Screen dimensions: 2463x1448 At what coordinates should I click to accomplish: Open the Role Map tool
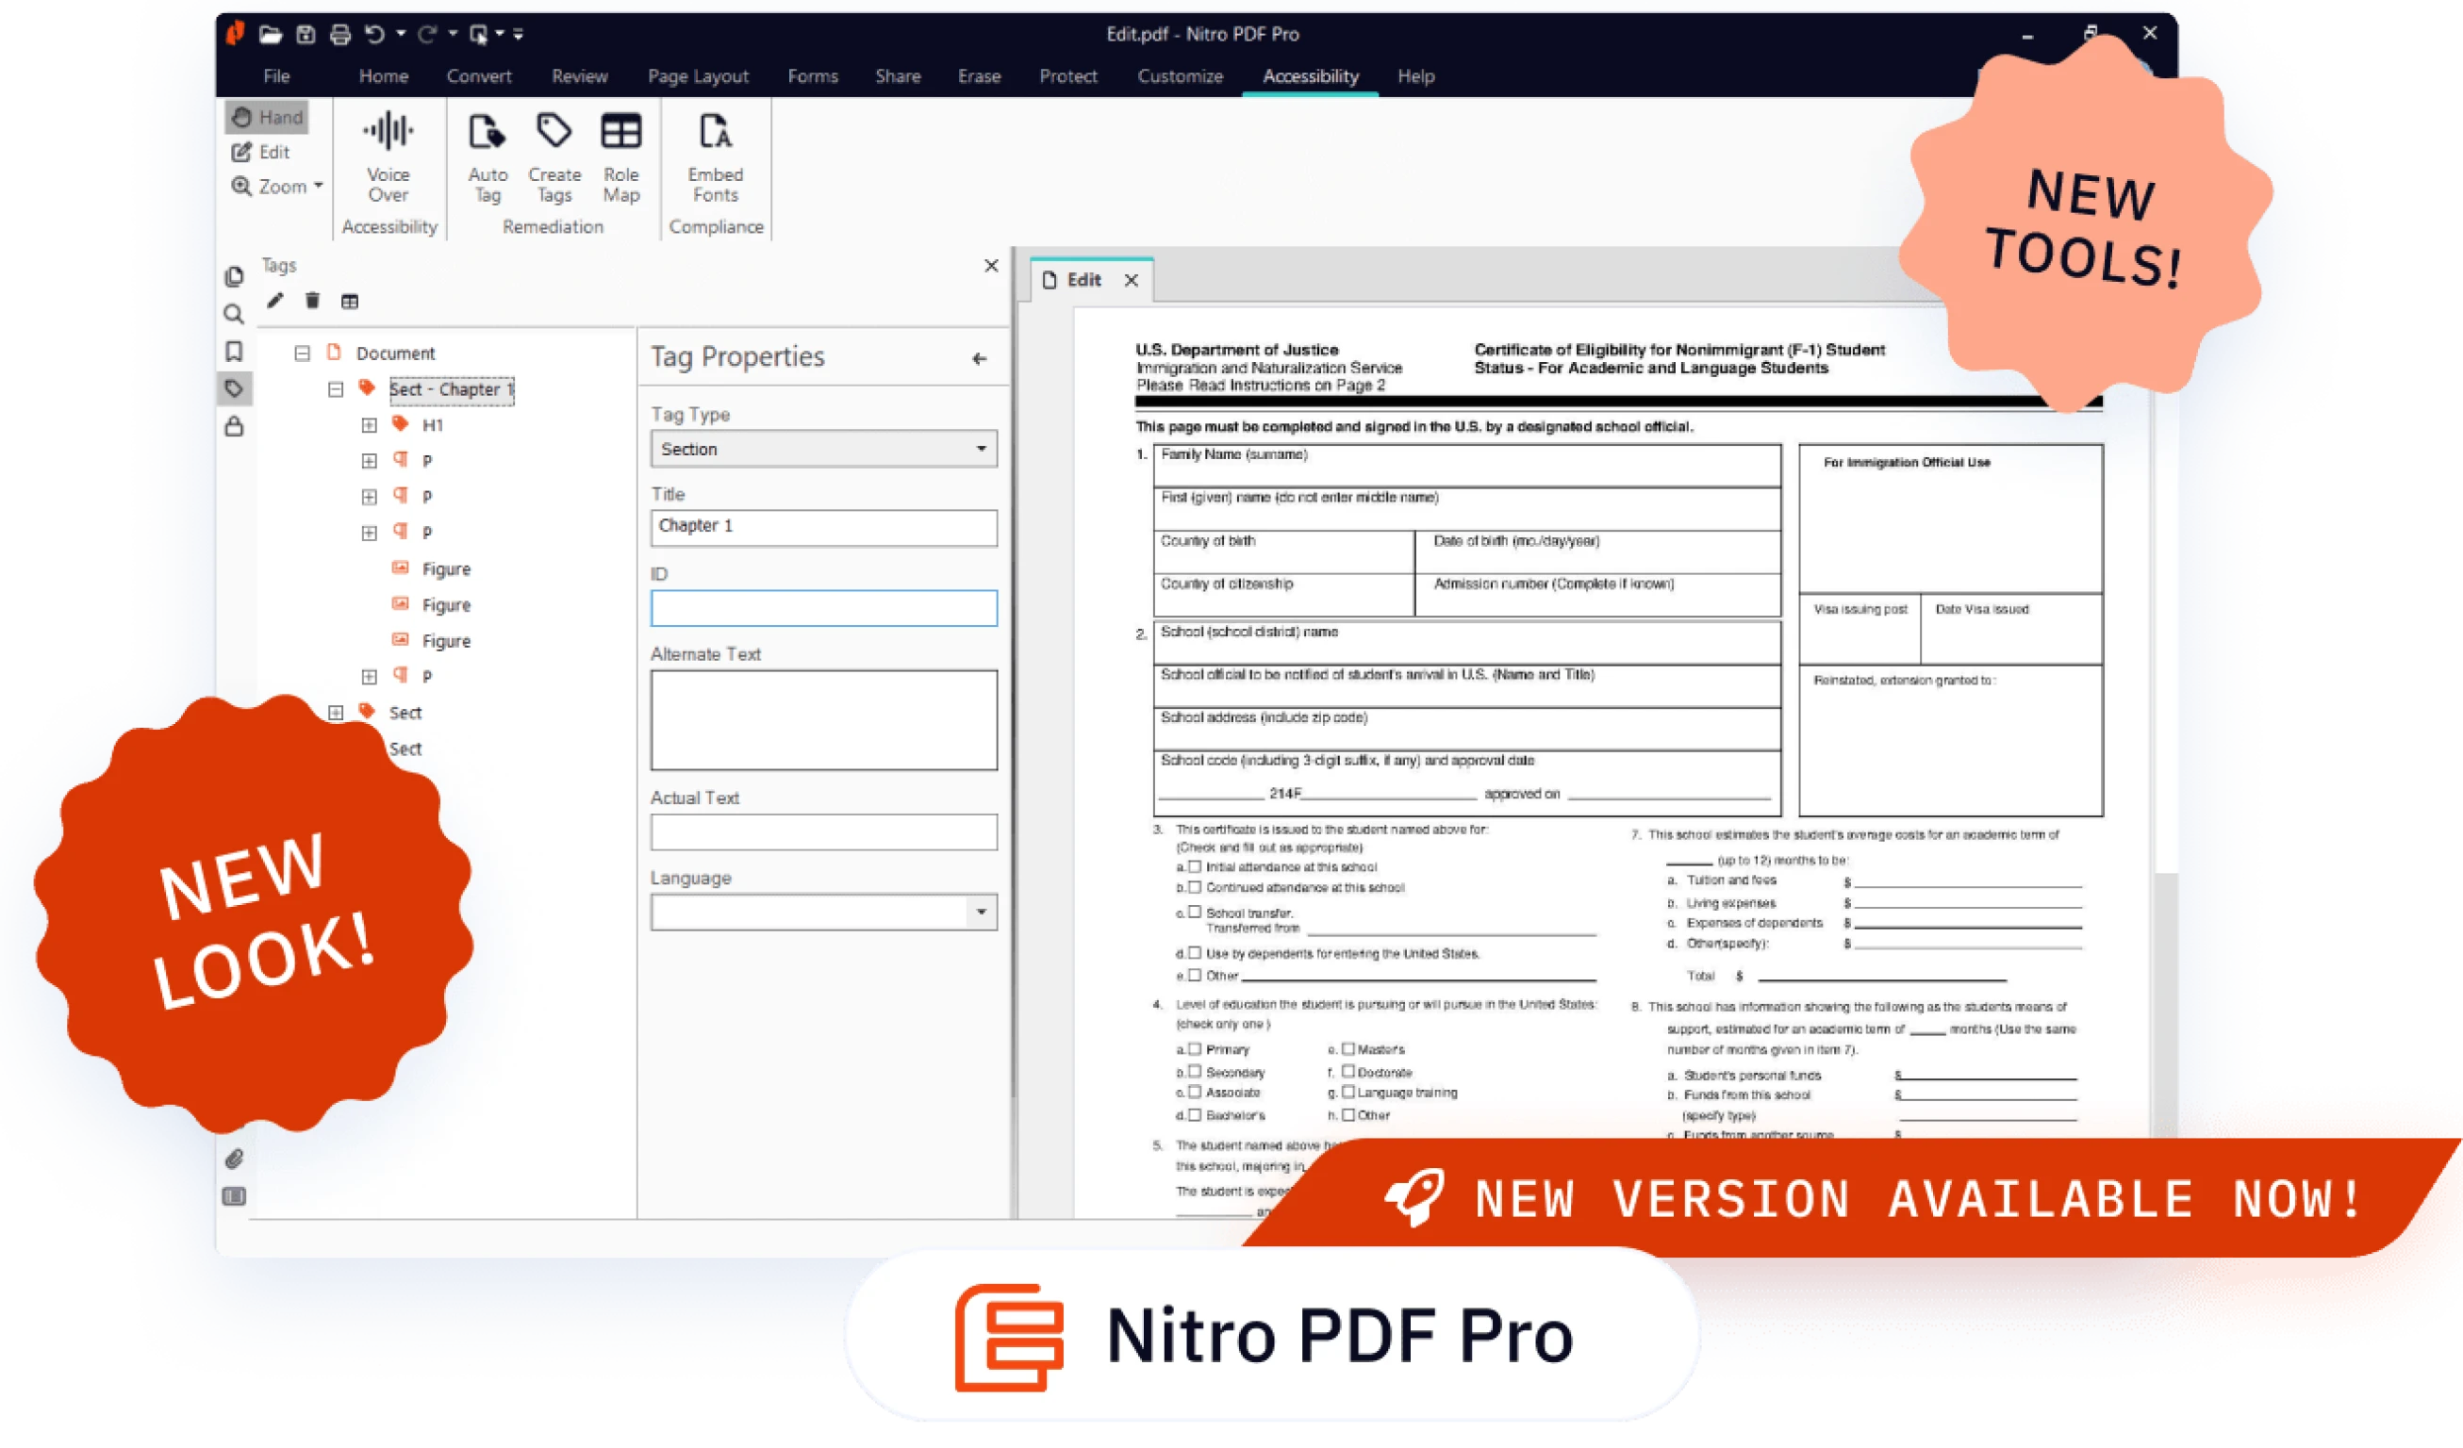tap(620, 132)
